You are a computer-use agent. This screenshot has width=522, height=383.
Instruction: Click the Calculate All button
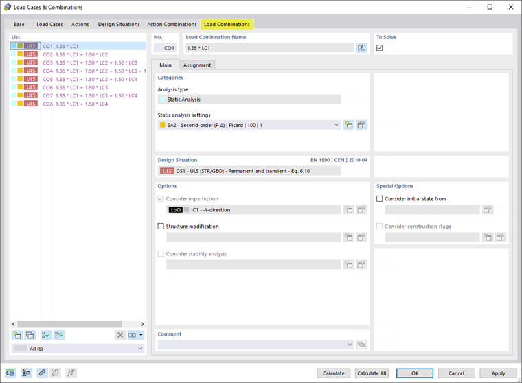pos(372,373)
